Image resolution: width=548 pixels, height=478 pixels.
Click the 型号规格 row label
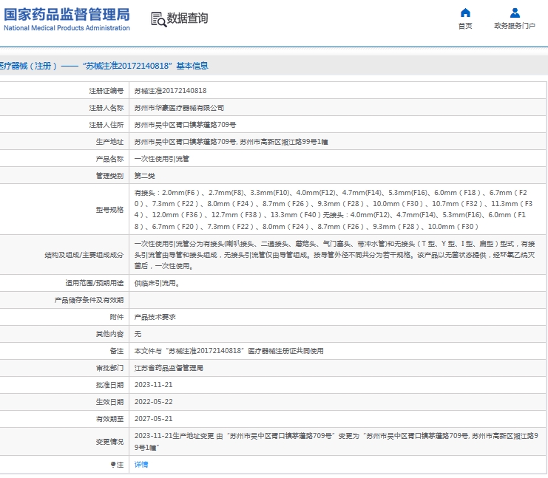click(109, 210)
